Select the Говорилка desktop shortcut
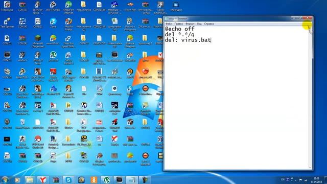The height and width of the screenshot is (184, 327). pos(7,7)
